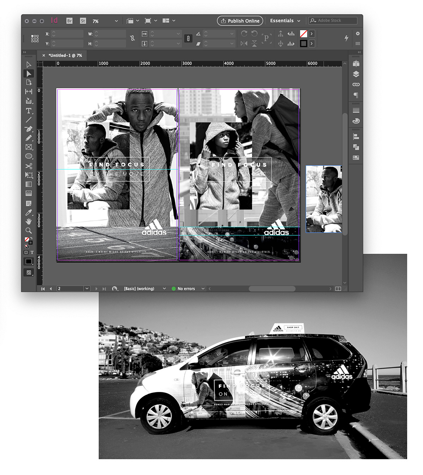
Task: Click the control panel fill swatch
Action: (304, 34)
